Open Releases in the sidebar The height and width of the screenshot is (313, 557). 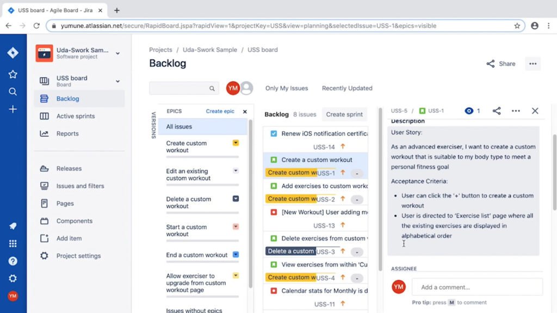coord(79,169)
